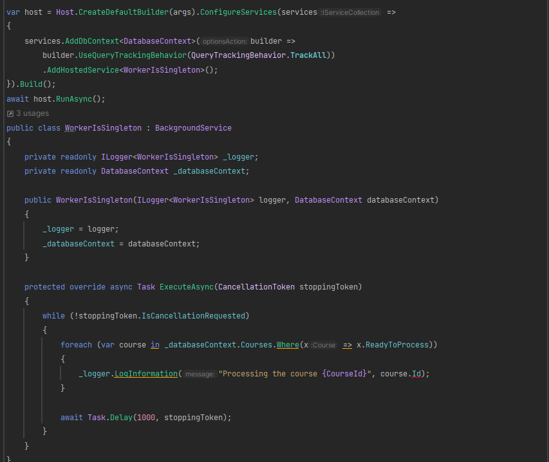Click '_logger' in the private readonly field declaration
Image resolution: width=549 pixels, height=462 pixels.
[x=238, y=157]
